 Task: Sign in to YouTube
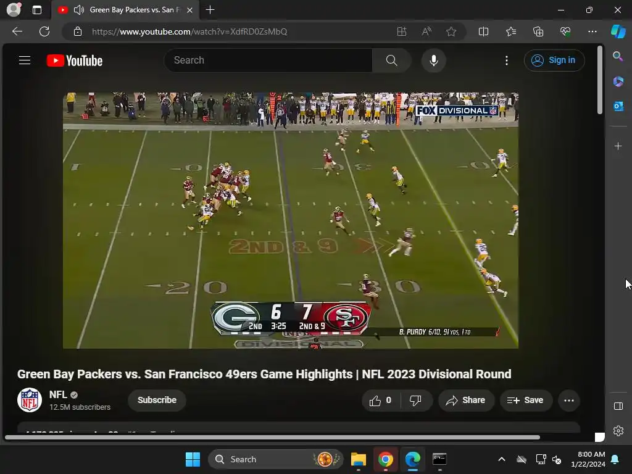[x=554, y=60]
